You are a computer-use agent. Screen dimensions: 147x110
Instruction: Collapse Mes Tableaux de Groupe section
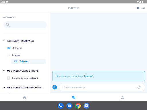4,71
